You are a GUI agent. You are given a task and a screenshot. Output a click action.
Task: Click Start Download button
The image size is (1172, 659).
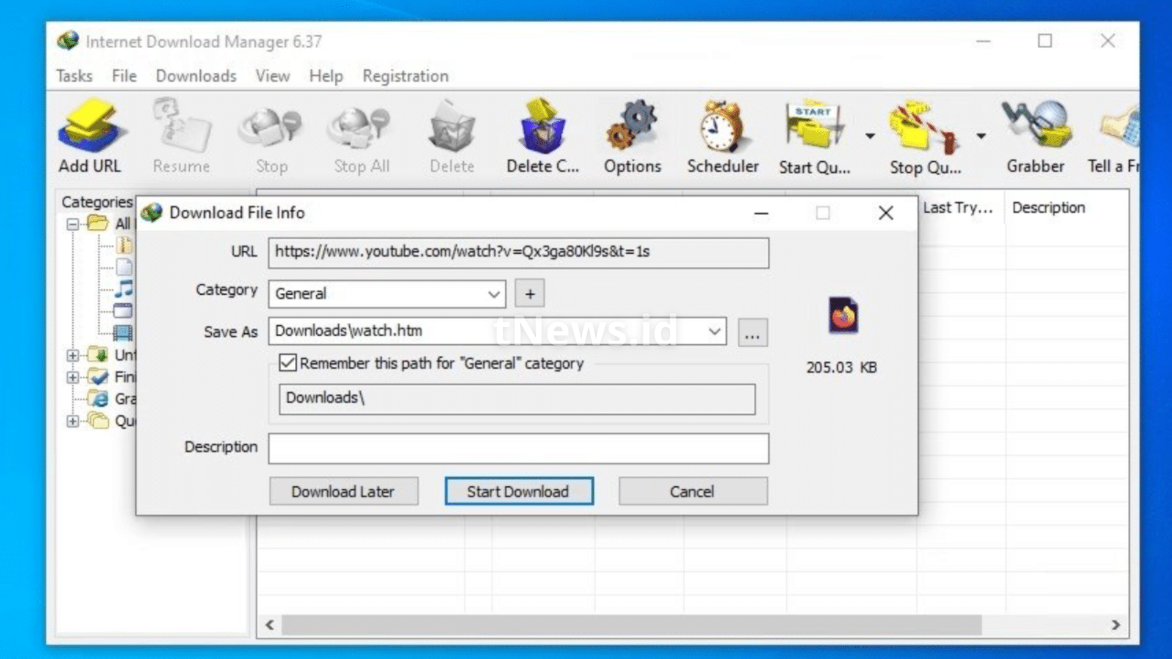click(518, 492)
